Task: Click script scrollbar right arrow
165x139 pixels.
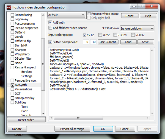Action: pyautogui.click(x=147, y=118)
